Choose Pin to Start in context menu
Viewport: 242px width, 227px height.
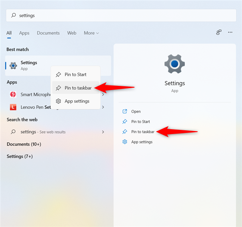[75, 75]
